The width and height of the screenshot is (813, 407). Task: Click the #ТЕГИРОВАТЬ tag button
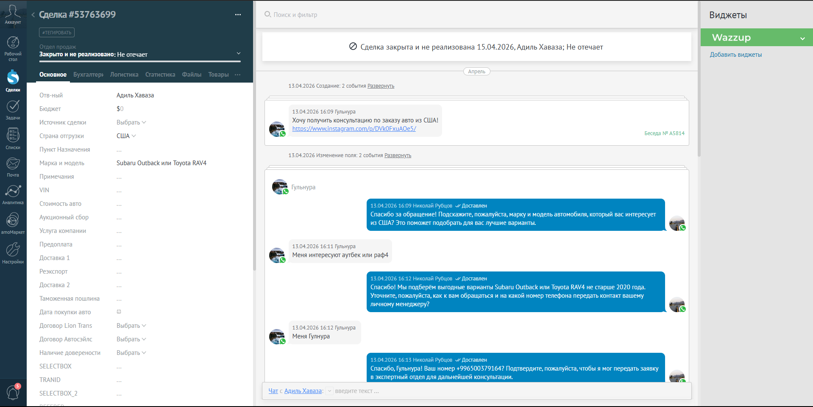point(57,33)
